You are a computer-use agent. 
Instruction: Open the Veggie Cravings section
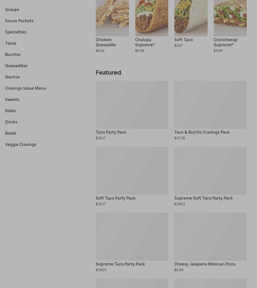(21, 145)
